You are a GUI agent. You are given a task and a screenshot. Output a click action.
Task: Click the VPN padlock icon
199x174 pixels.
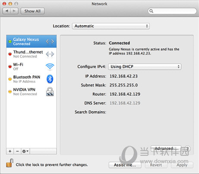point(50,92)
